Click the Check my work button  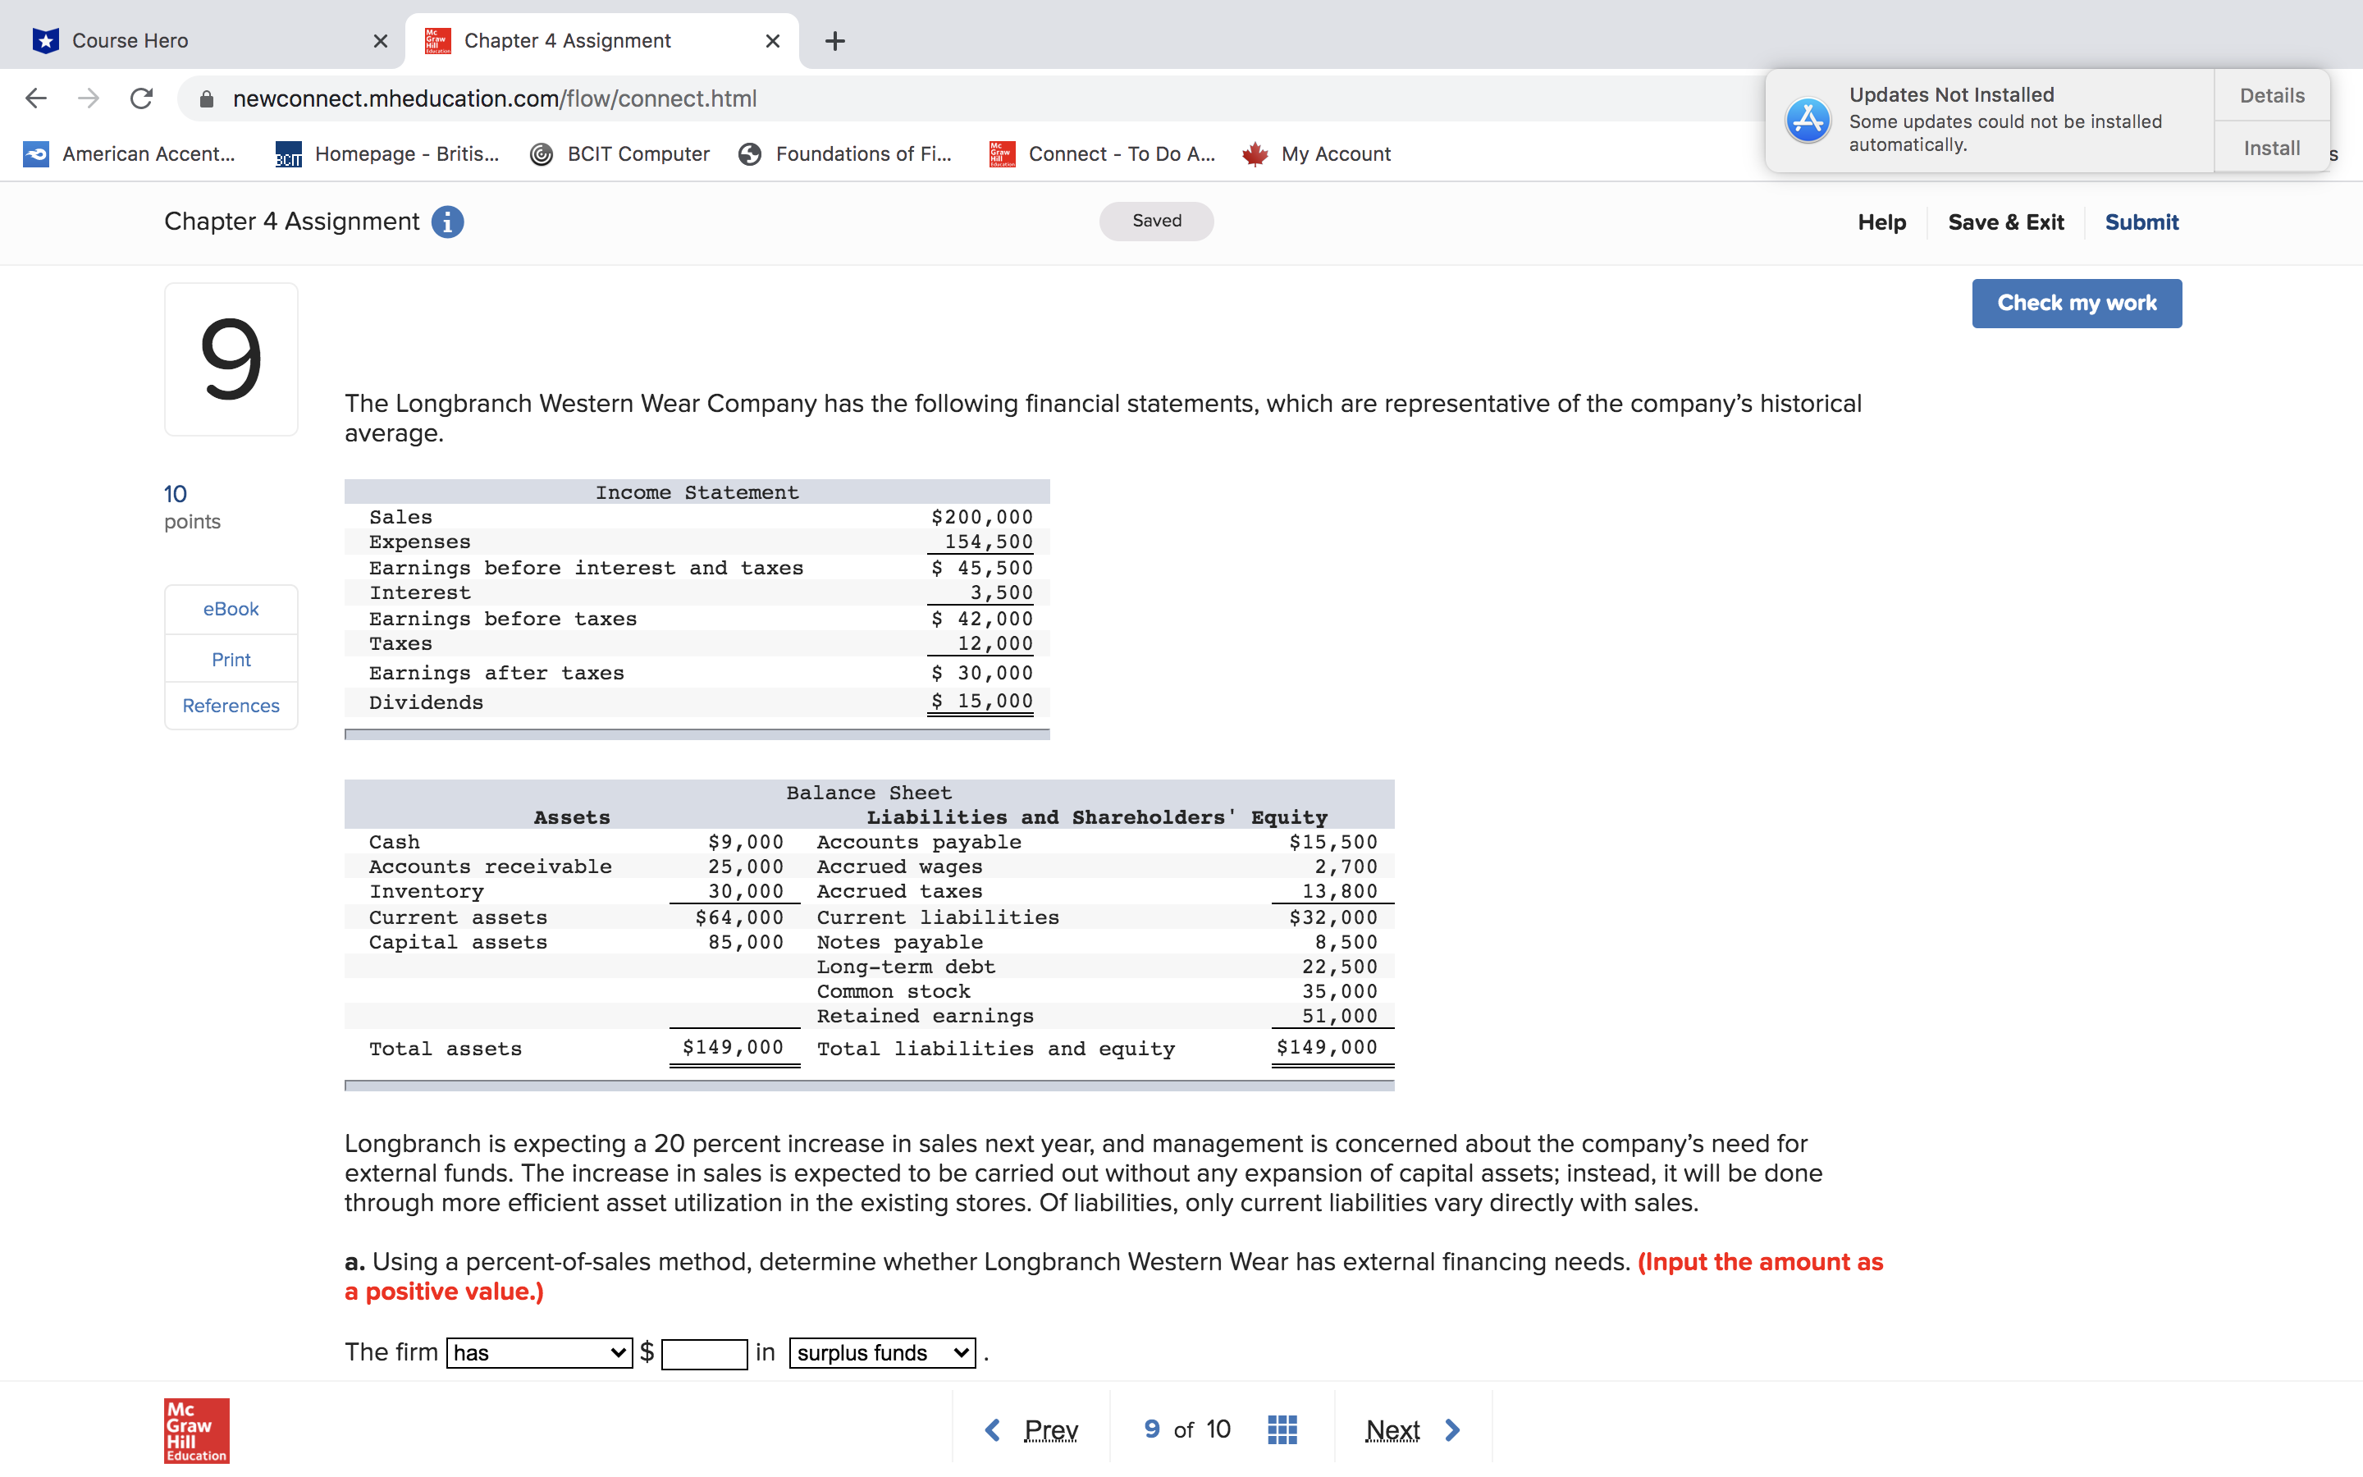(x=2077, y=303)
